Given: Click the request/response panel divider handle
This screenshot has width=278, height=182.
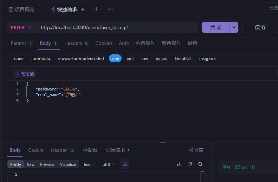Looking at the screenshot, I should (x=163, y=142).
